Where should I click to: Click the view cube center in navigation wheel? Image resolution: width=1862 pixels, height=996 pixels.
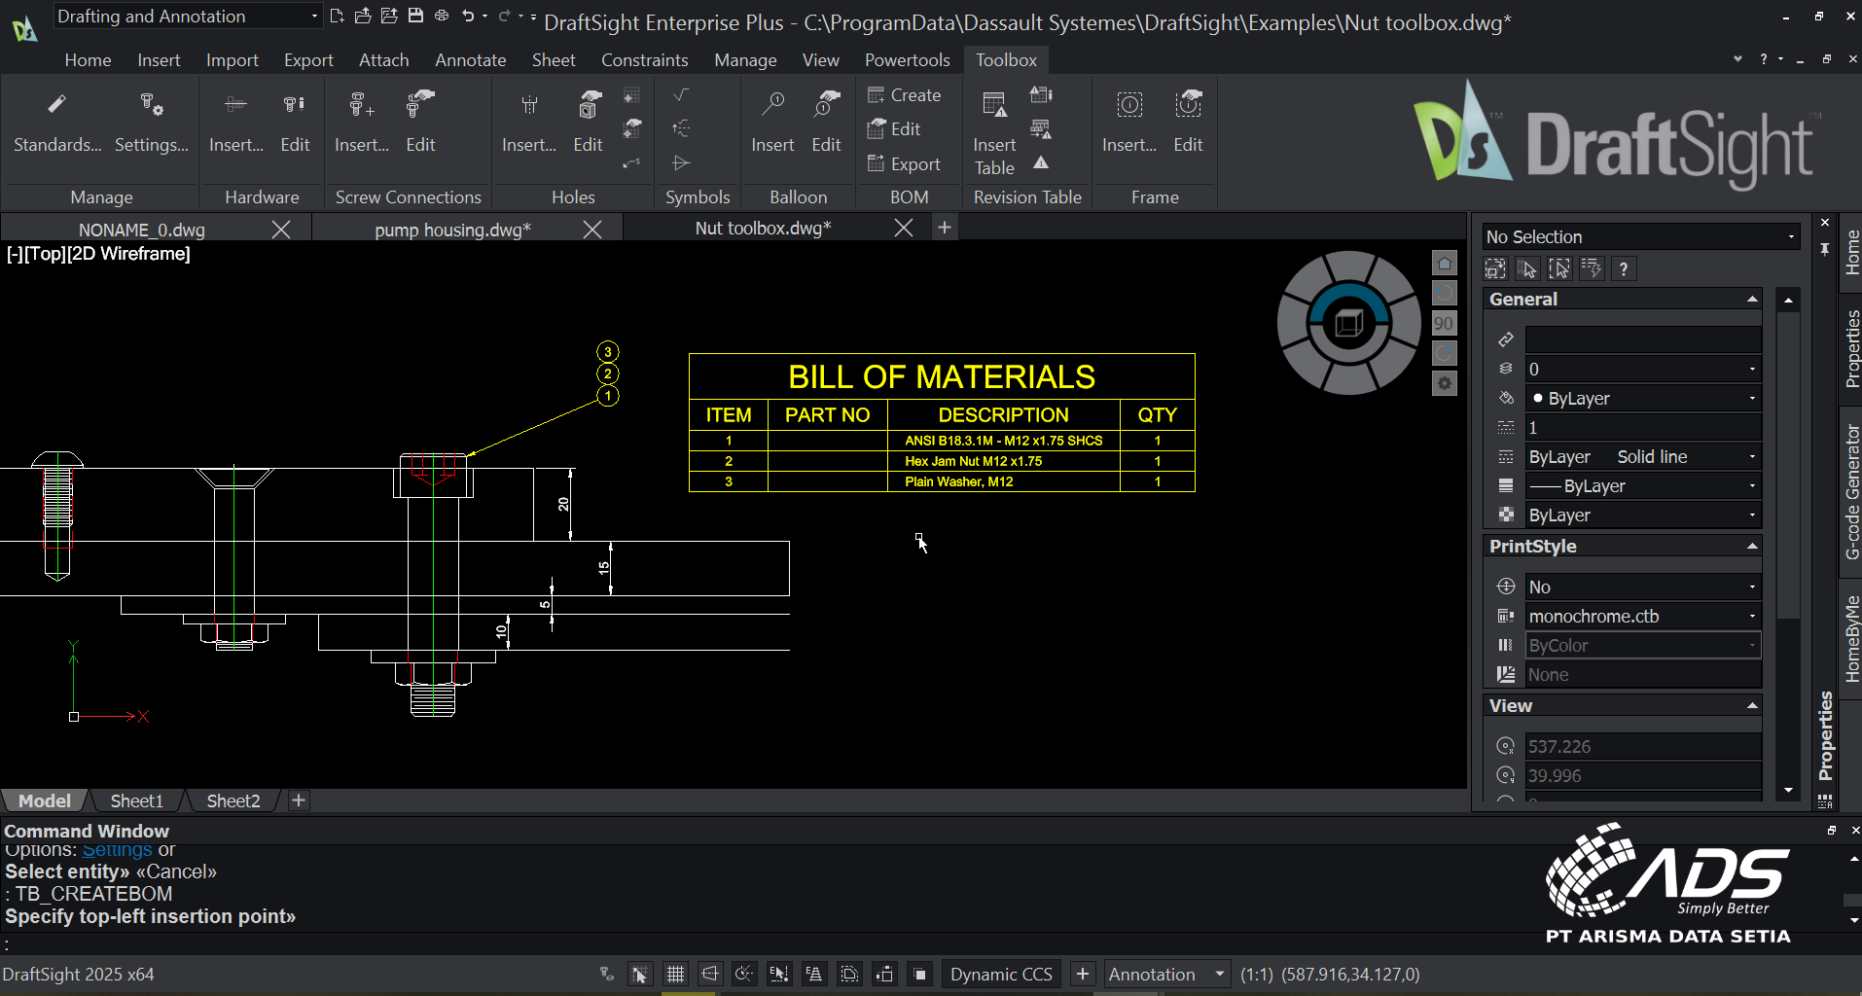coord(1349,323)
